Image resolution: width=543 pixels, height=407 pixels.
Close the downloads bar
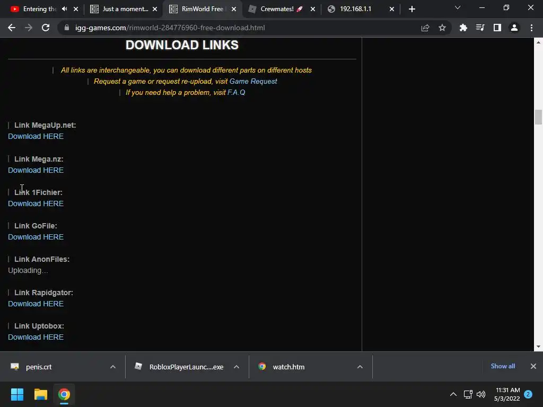pos(533,366)
